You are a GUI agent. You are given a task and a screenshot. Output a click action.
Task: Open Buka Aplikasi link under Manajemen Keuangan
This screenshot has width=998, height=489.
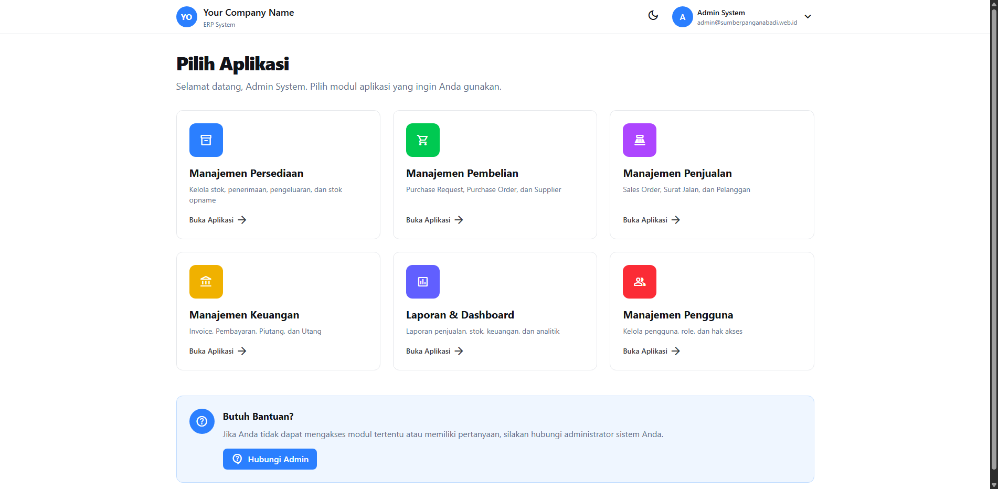click(x=217, y=351)
